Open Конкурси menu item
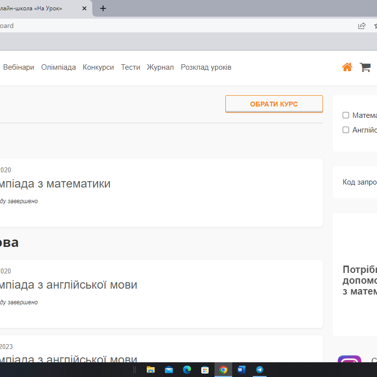 (98, 67)
